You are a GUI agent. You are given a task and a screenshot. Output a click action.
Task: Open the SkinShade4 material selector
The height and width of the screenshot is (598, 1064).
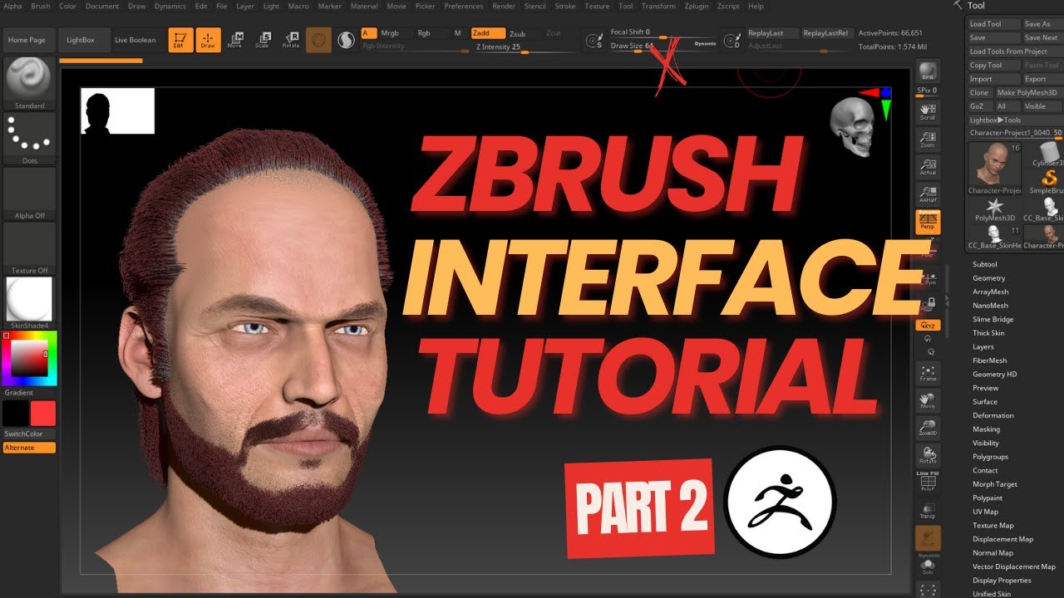[x=29, y=302]
